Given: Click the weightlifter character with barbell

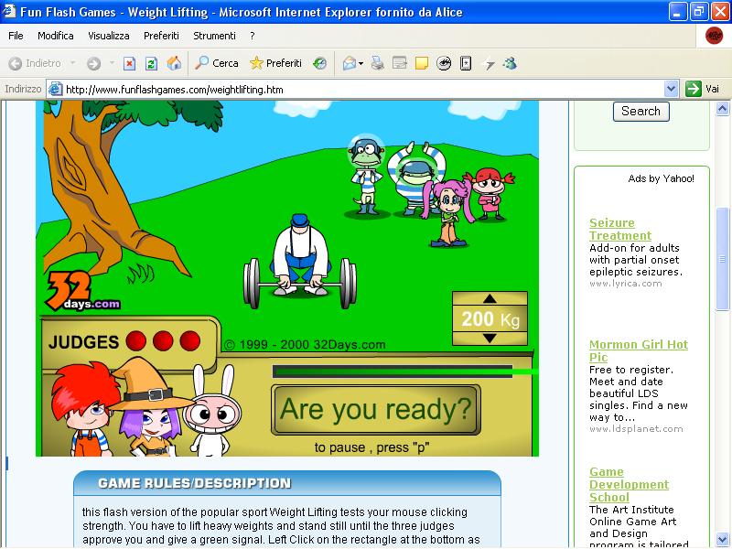Looking at the screenshot, I should (x=300, y=263).
